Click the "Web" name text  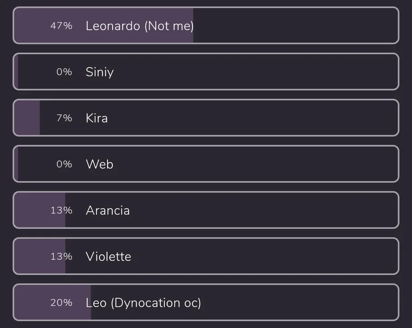pos(100,164)
